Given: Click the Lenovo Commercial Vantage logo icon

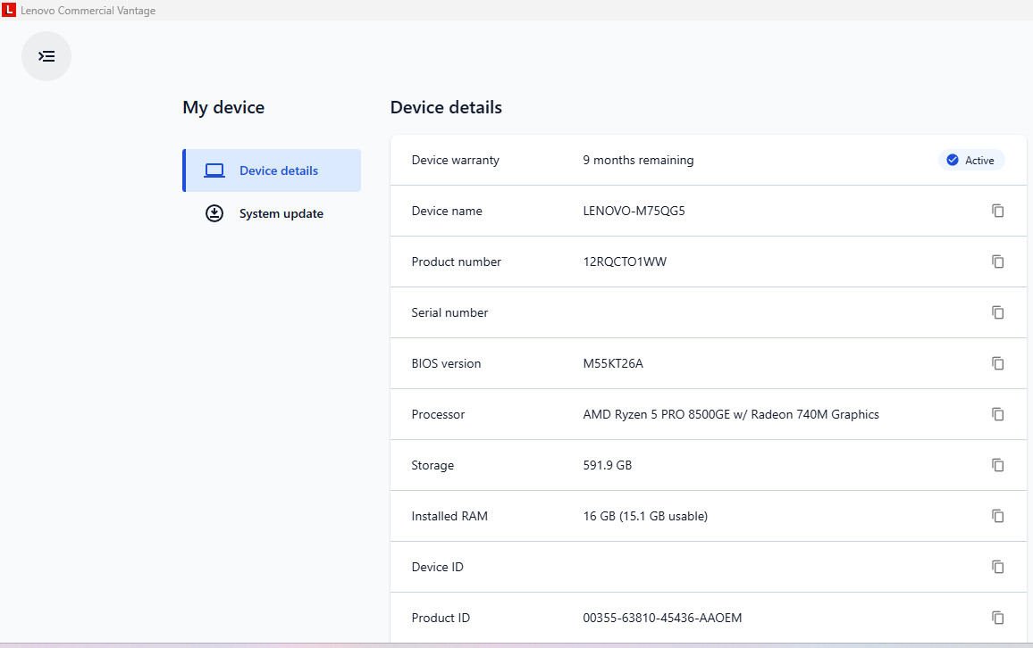Looking at the screenshot, I should point(9,10).
